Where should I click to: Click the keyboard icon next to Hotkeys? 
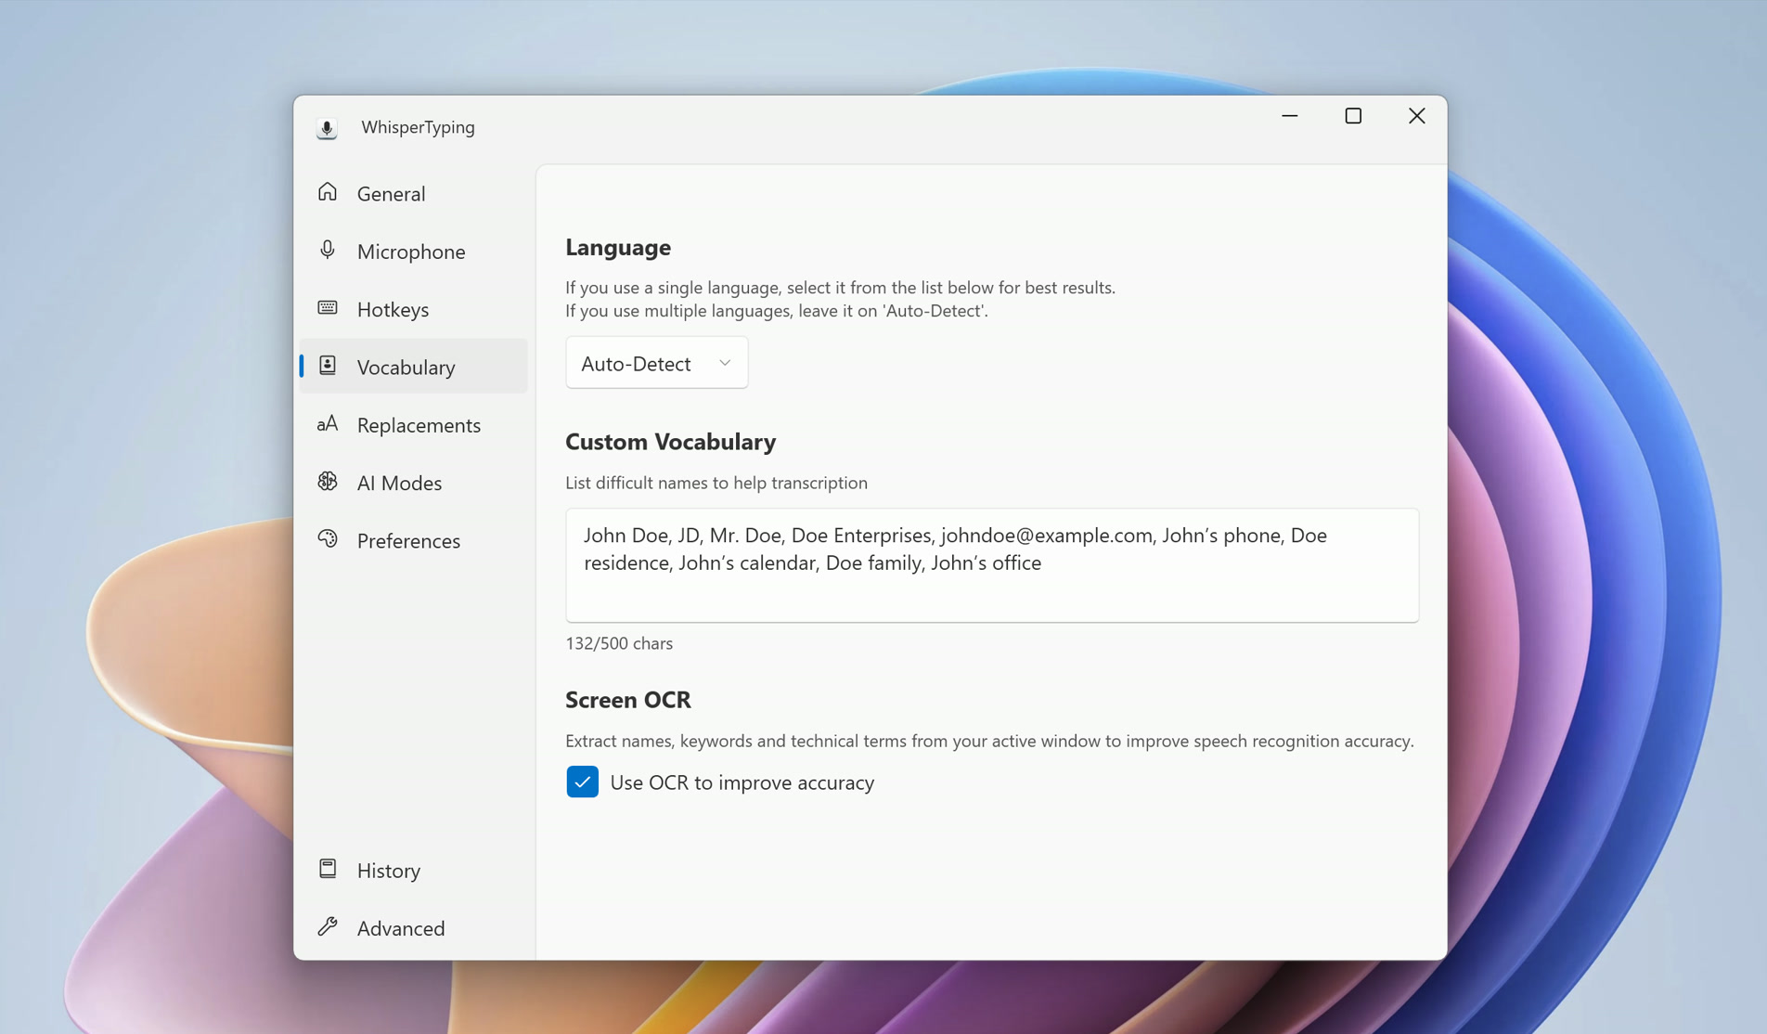click(328, 308)
